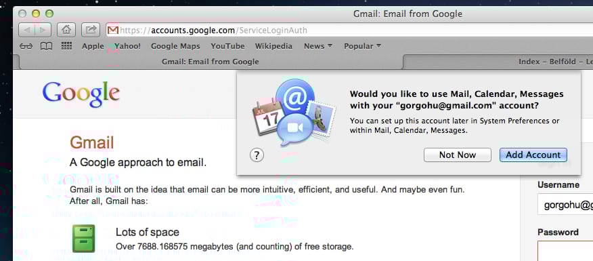593x261 pixels.
Task: Open the Share toolbar button
Action: 91,30
